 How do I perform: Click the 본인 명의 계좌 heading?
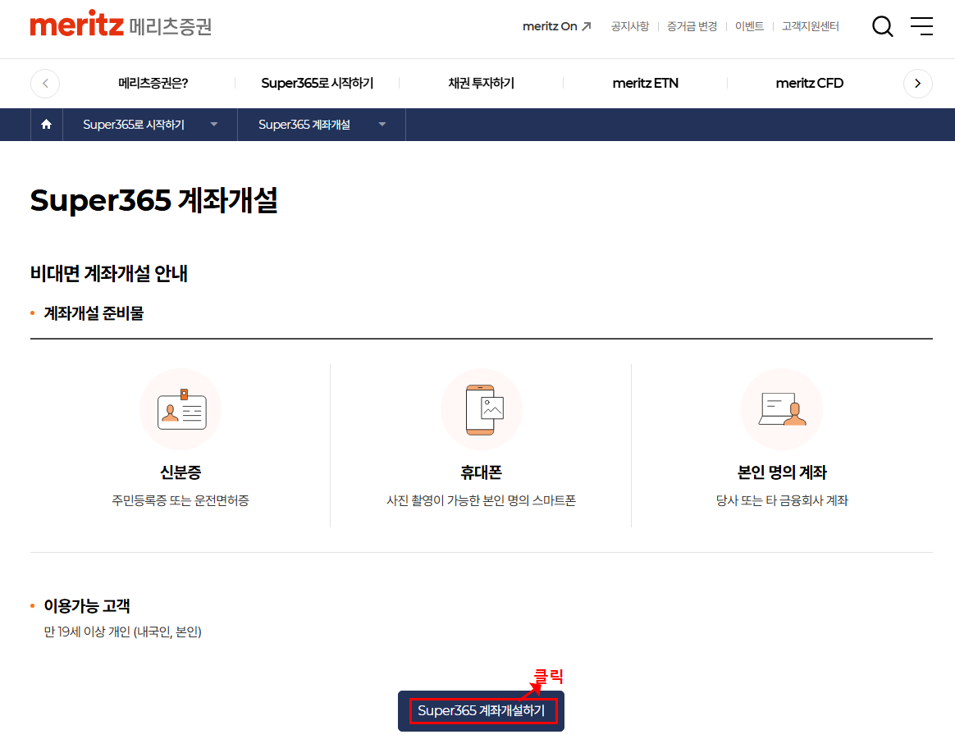782,472
